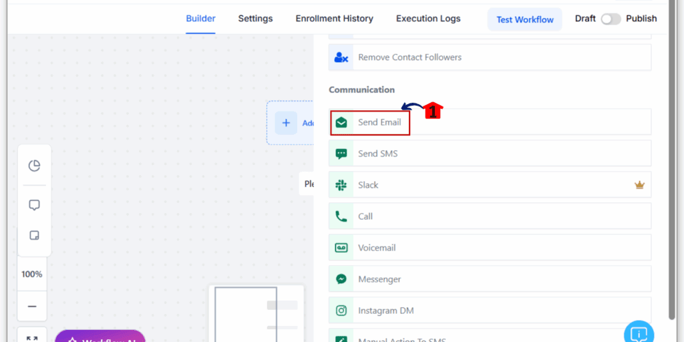
Task: Select the Send SMS chat icon
Action: coord(341,154)
